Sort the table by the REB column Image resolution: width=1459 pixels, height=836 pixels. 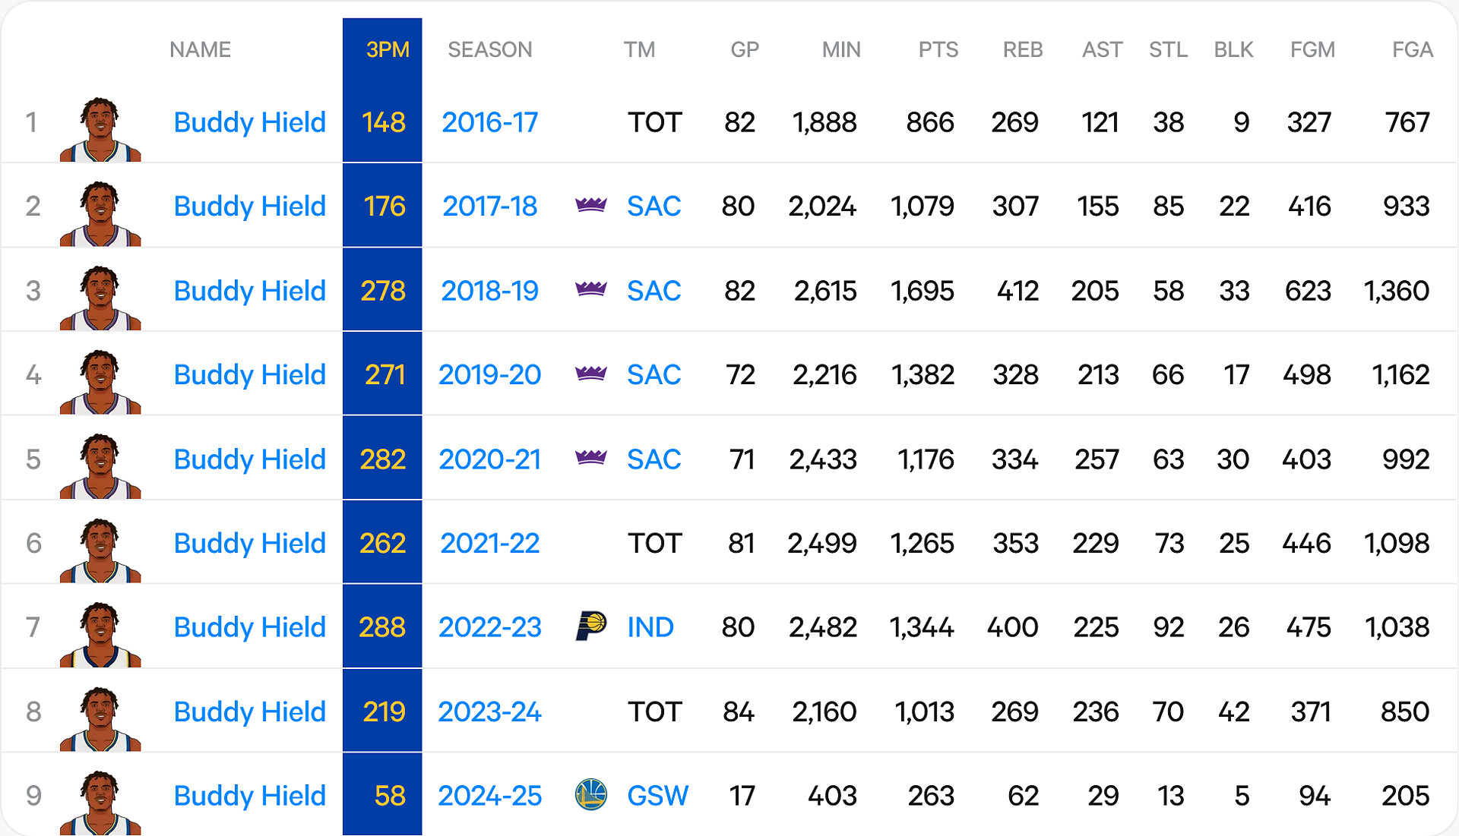point(1022,49)
